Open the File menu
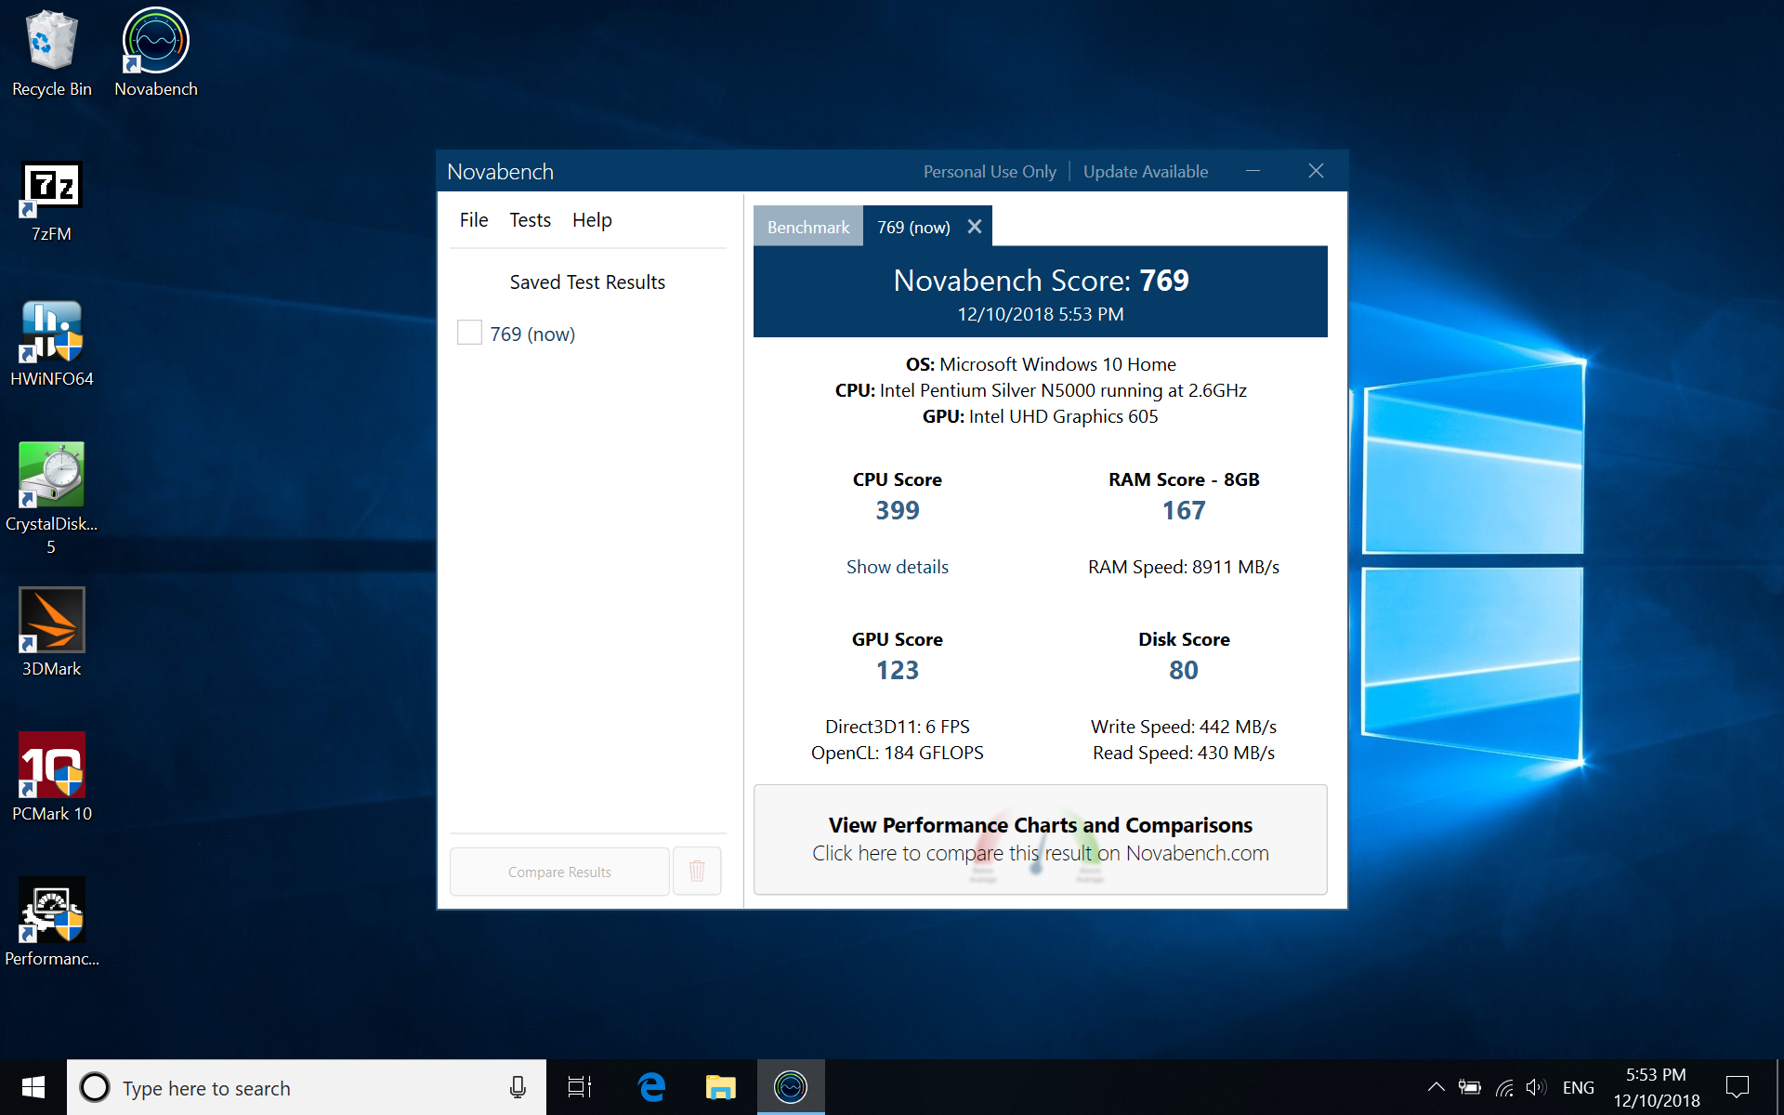1784x1115 pixels. click(x=473, y=220)
